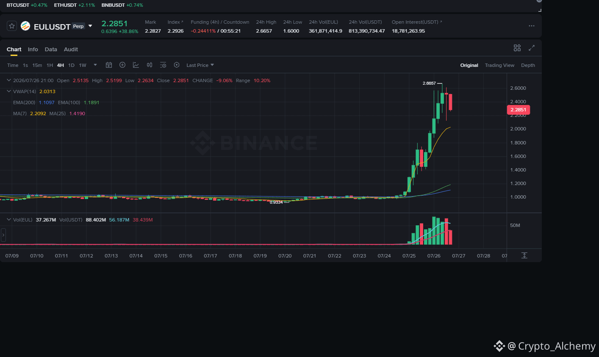Viewport: 599px width, 357px height.
Task: Select the 1D interval
Action: (x=71, y=65)
